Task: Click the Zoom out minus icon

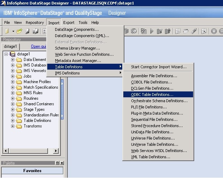Action: point(221,31)
